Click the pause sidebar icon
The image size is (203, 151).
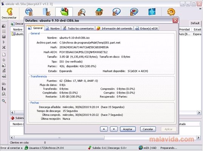[4, 31]
